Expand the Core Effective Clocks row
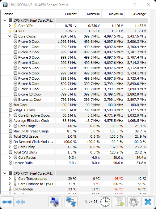Image resolution: width=156 pixels, height=209 pixels. 10,115
